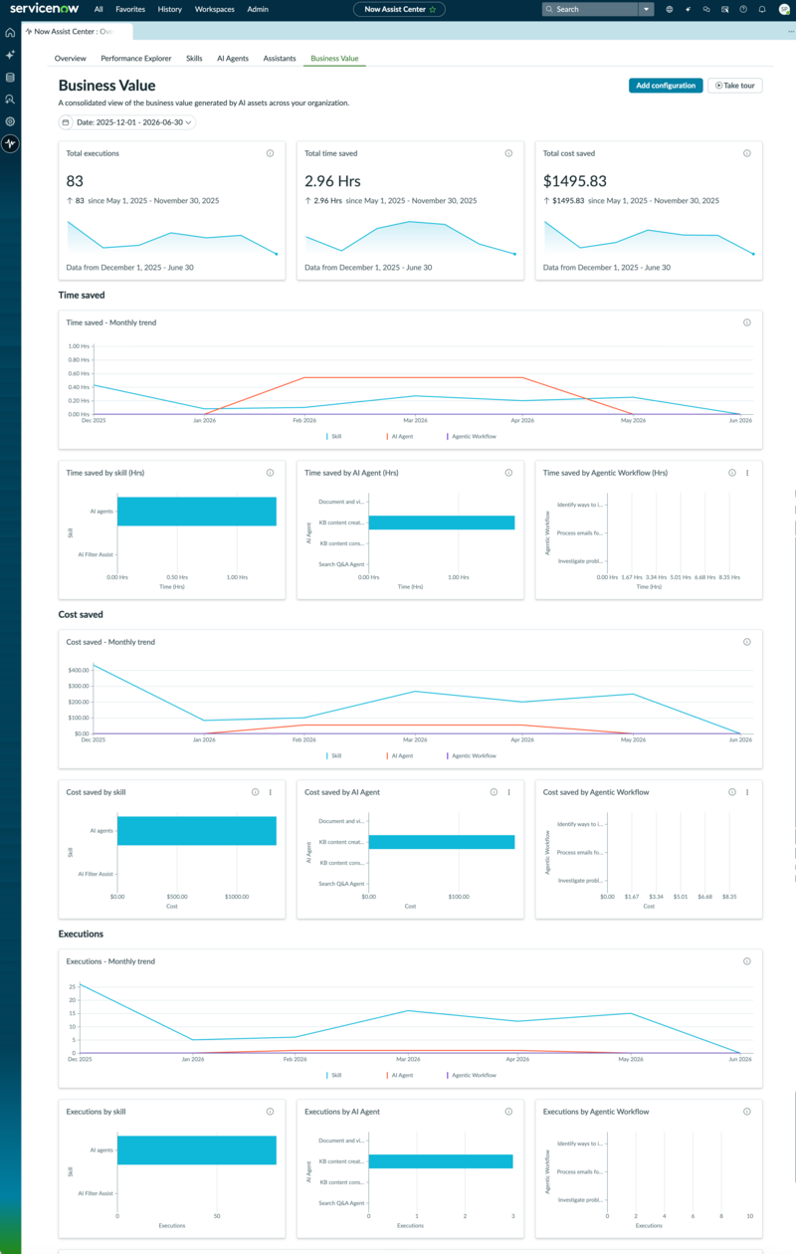Open the Date range dropdown filter

pos(127,122)
